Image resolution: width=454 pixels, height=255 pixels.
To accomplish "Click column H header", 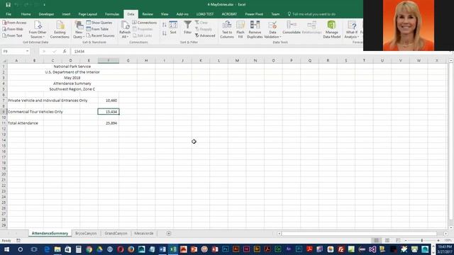I will click(x=146, y=60).
